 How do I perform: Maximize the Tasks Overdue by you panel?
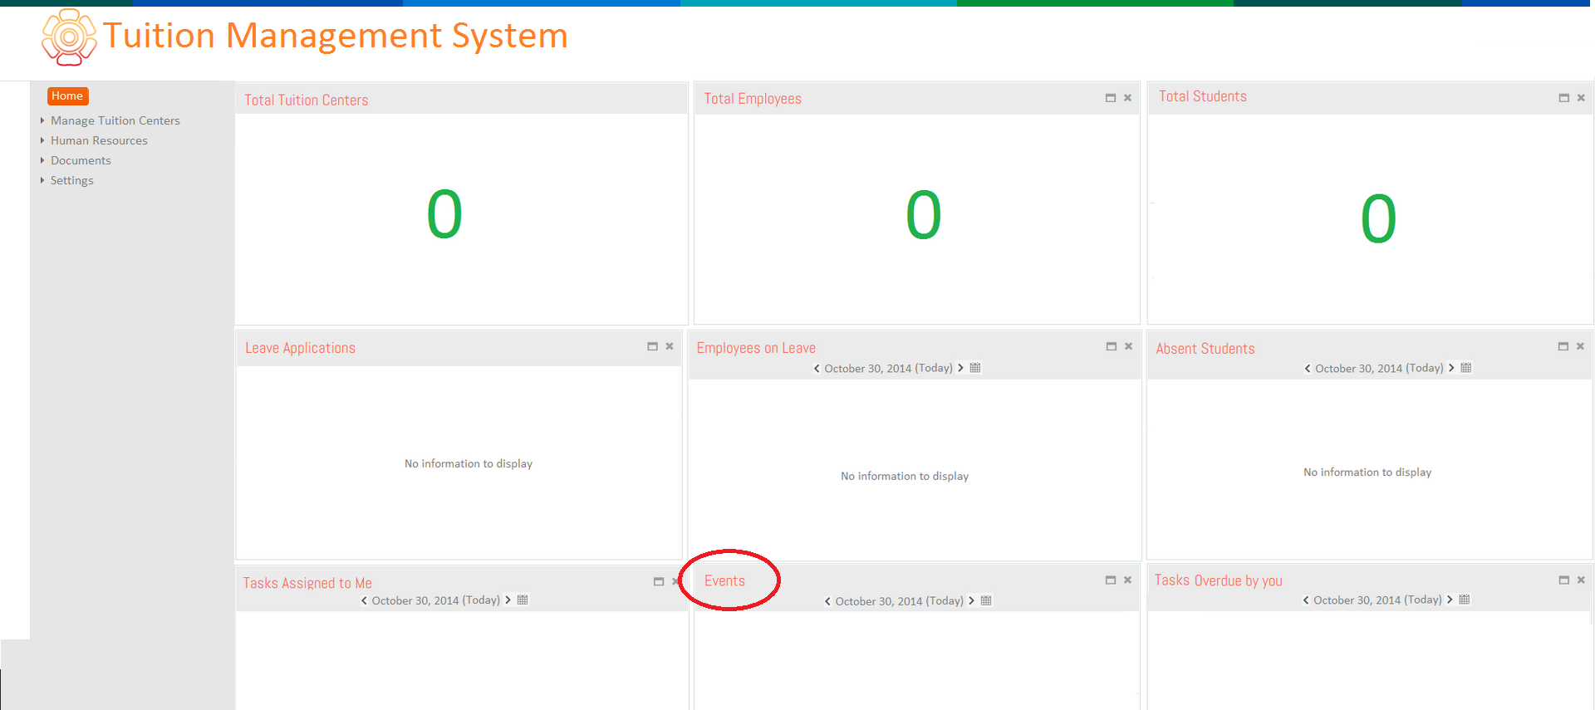point(1564,580)
